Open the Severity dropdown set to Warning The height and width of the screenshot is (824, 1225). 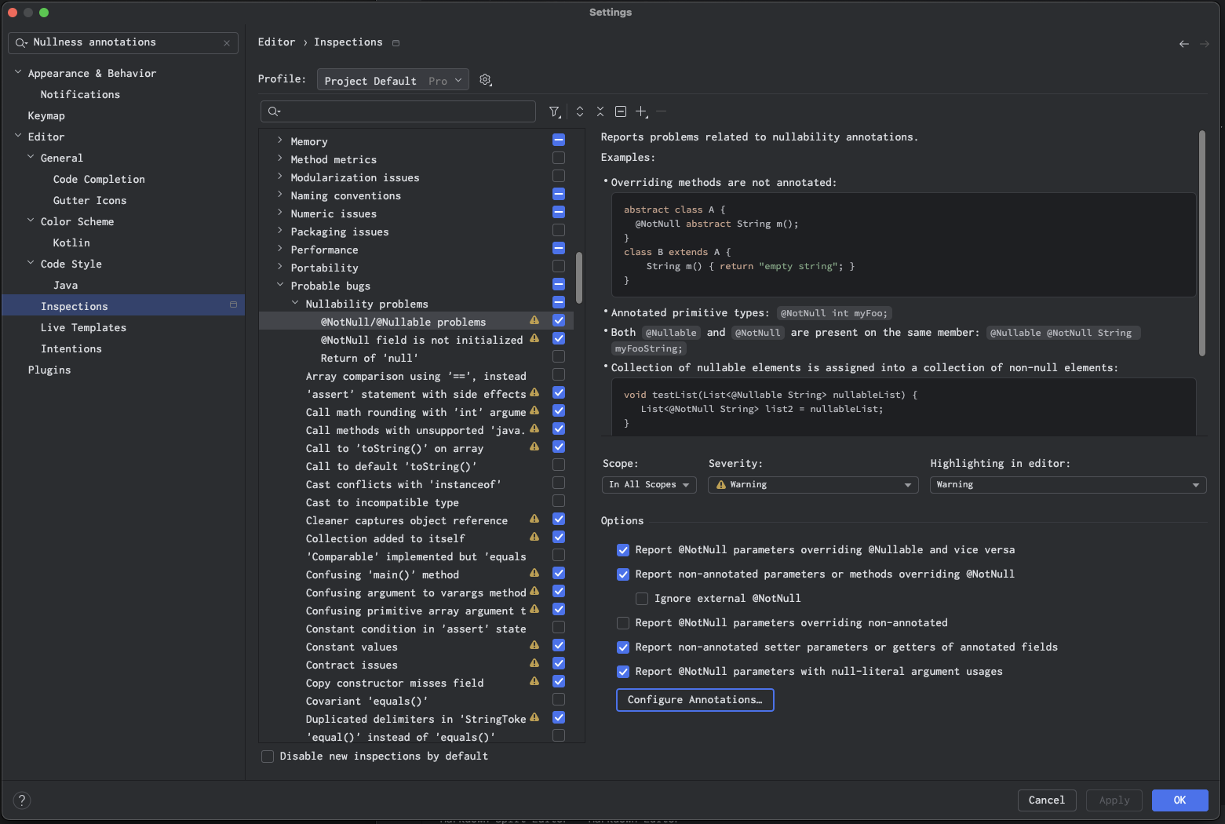click(x=812, y=484)
